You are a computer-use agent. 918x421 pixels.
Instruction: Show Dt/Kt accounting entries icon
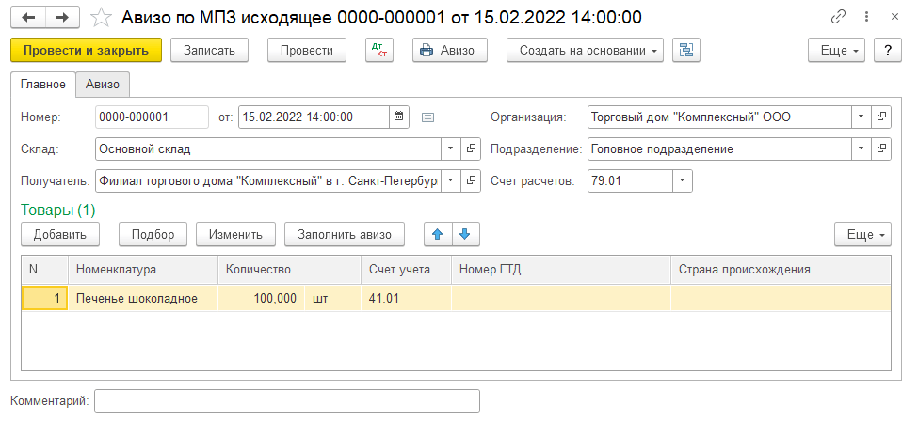click(378, 51)
